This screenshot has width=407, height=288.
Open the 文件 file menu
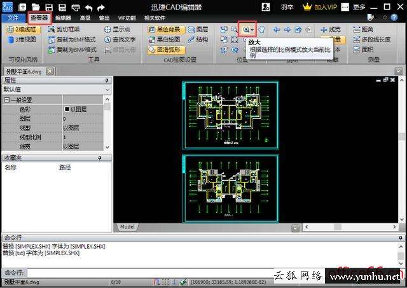point(13,18)
